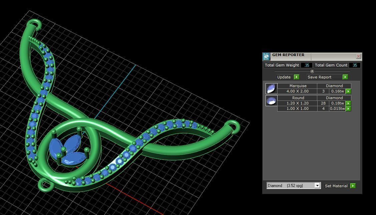Image resolution: width=376 pixels, height=215 pixels.
Task: Click the green arrow for 0.015tw round row
Action: click(348, 109)
